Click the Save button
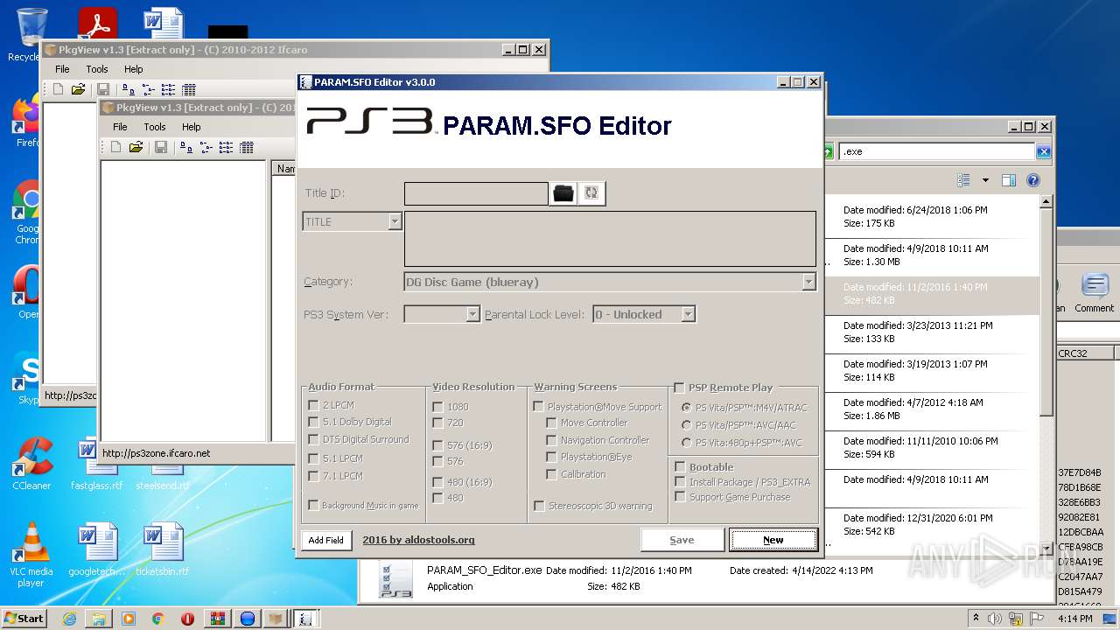Image resolution: width=1120 pixels, height=630 pixels. (682, 540)
